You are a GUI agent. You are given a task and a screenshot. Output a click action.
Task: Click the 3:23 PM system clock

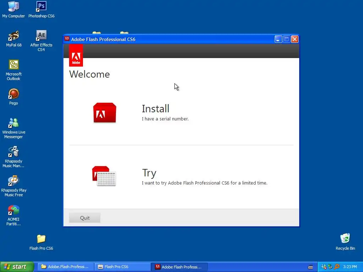tap(350, 267)
